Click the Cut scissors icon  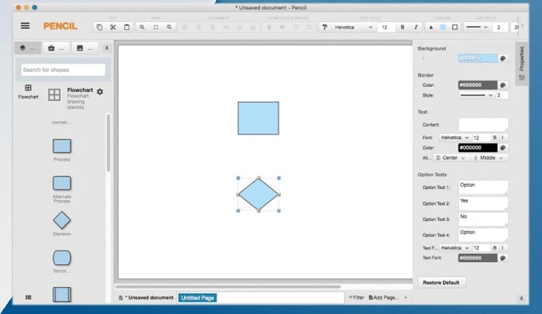coord(113,27)
